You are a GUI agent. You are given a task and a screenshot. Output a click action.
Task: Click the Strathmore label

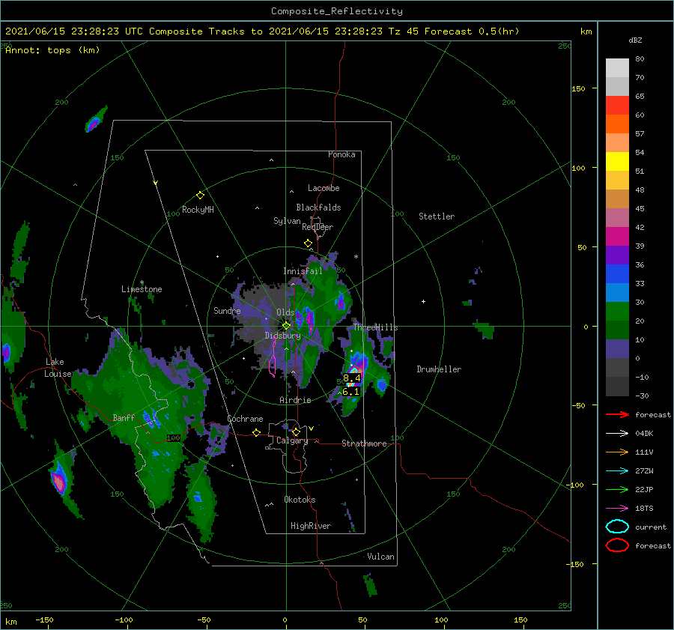[x=364, y=443]
